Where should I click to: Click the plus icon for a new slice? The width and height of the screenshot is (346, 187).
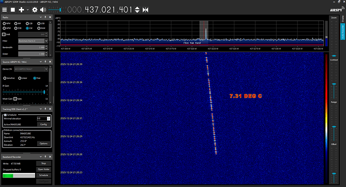22,10
